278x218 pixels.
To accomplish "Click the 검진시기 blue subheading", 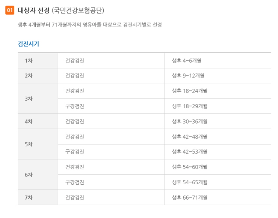I will (x=28, y=44).
